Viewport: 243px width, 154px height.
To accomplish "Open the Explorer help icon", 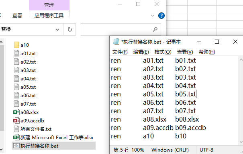I will point(161,16).
